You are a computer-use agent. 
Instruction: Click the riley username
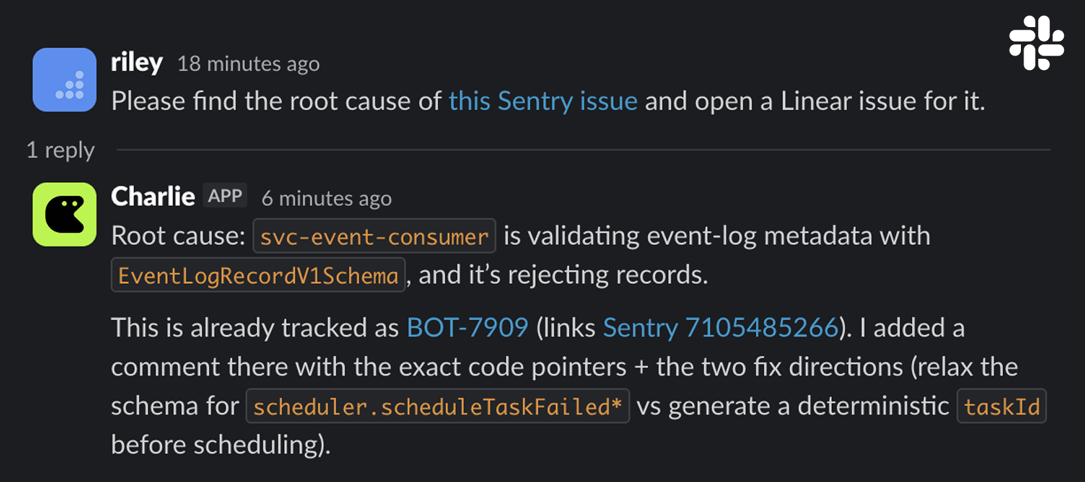136,63
